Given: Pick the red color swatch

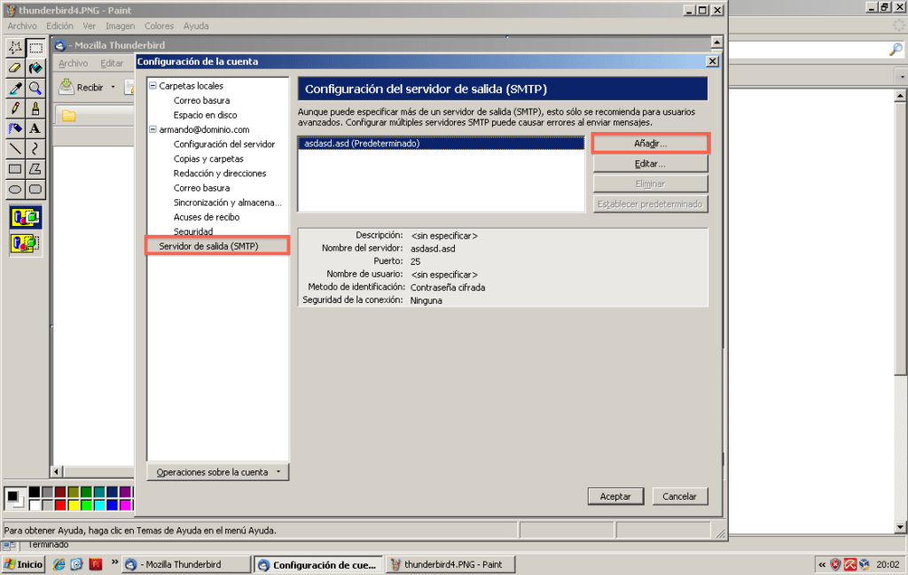Looking at the screenshot, I should coord(60,505).
